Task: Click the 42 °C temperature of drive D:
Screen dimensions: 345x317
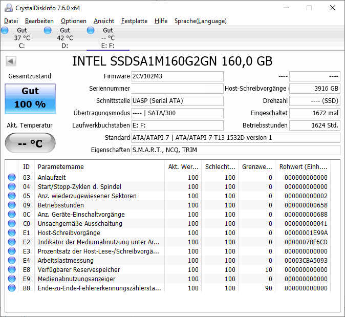Action: pyautogui.click(x=65, y=38)
